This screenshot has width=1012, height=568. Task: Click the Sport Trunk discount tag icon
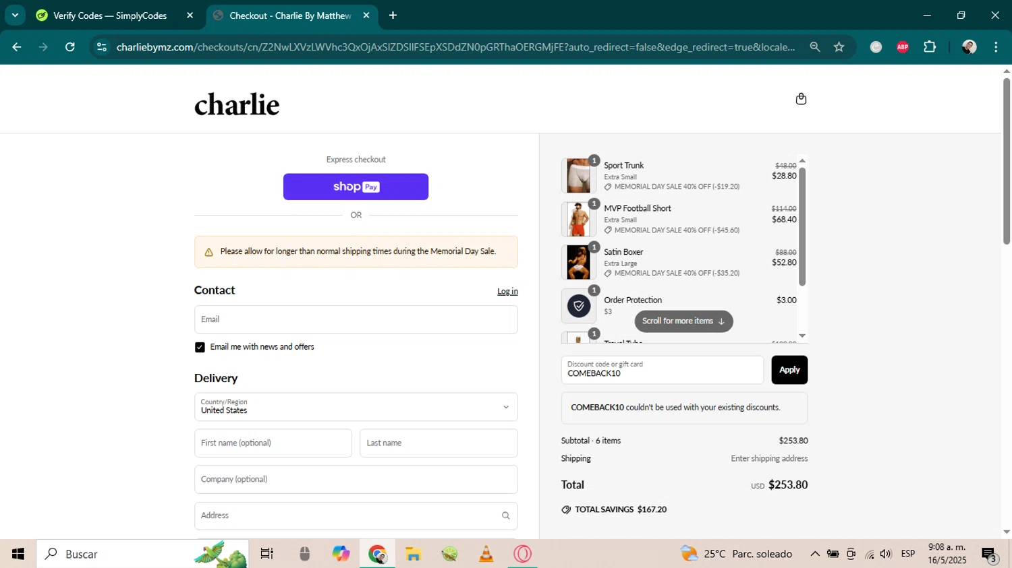(608, 187)
